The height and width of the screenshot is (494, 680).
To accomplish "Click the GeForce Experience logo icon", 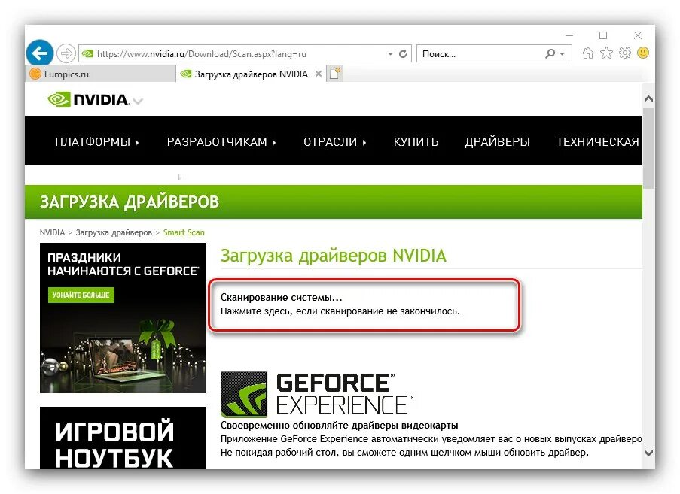I will click(244, 395).
